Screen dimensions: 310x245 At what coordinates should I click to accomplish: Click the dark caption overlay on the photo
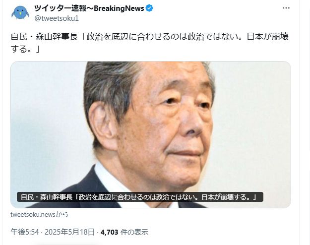pyautogui.click(x=140, y=197)
